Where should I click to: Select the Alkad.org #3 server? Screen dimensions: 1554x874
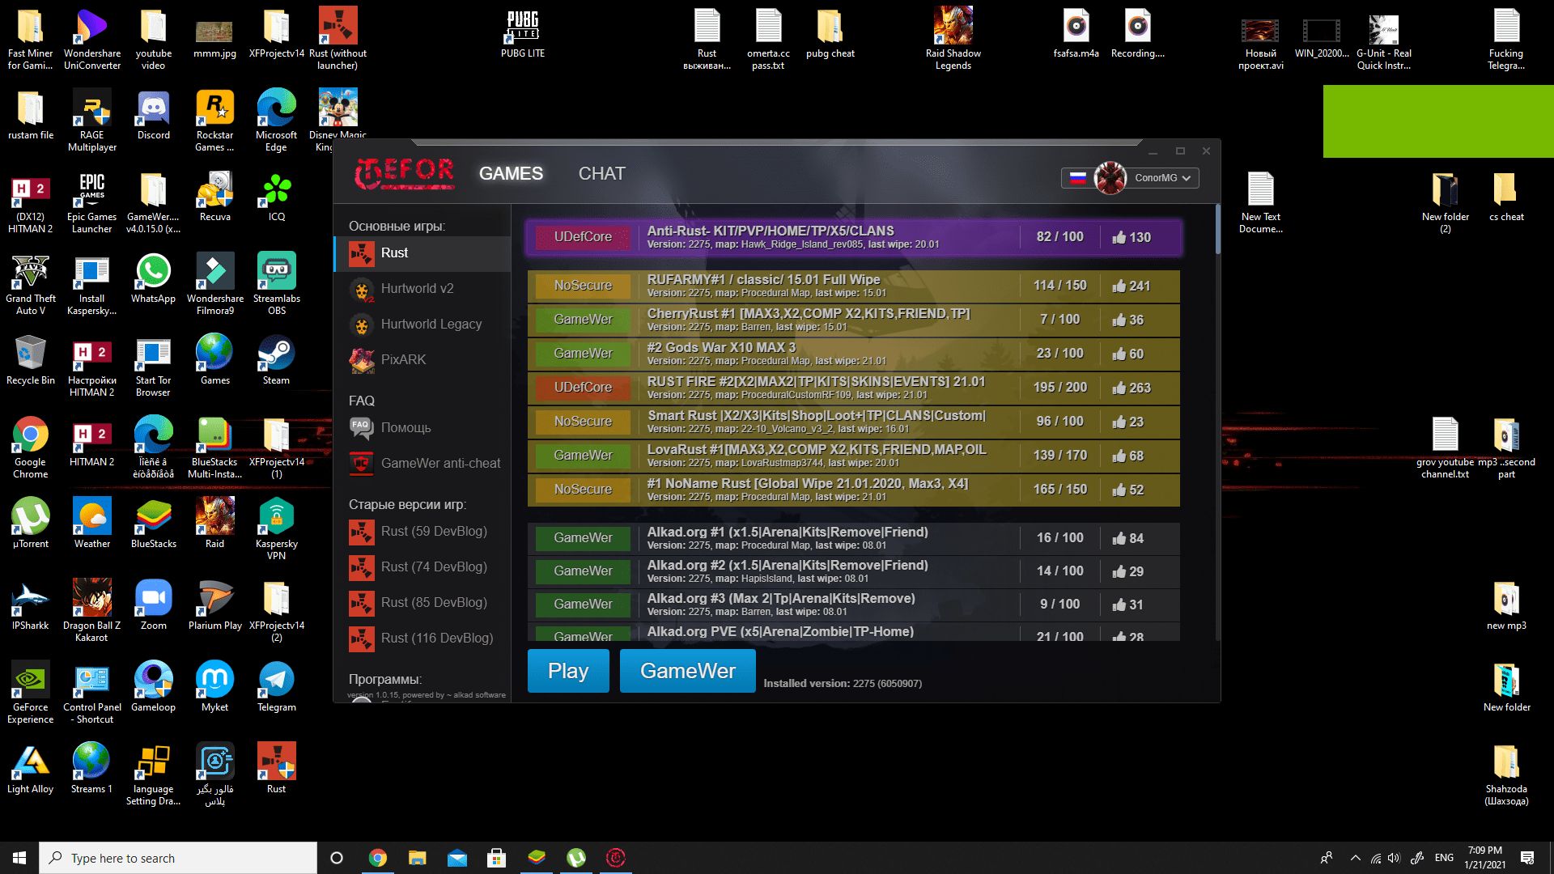coord(854,605)
